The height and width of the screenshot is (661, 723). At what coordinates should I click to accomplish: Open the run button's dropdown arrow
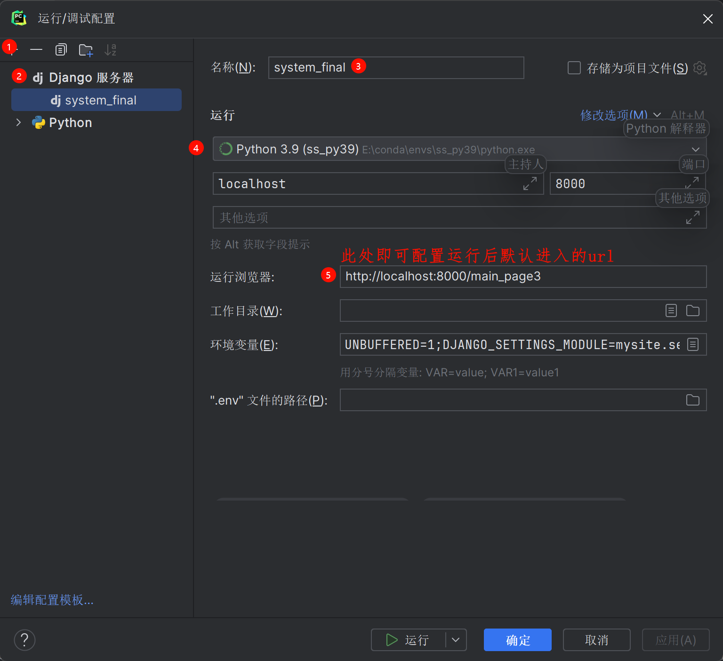coord(455,640)
